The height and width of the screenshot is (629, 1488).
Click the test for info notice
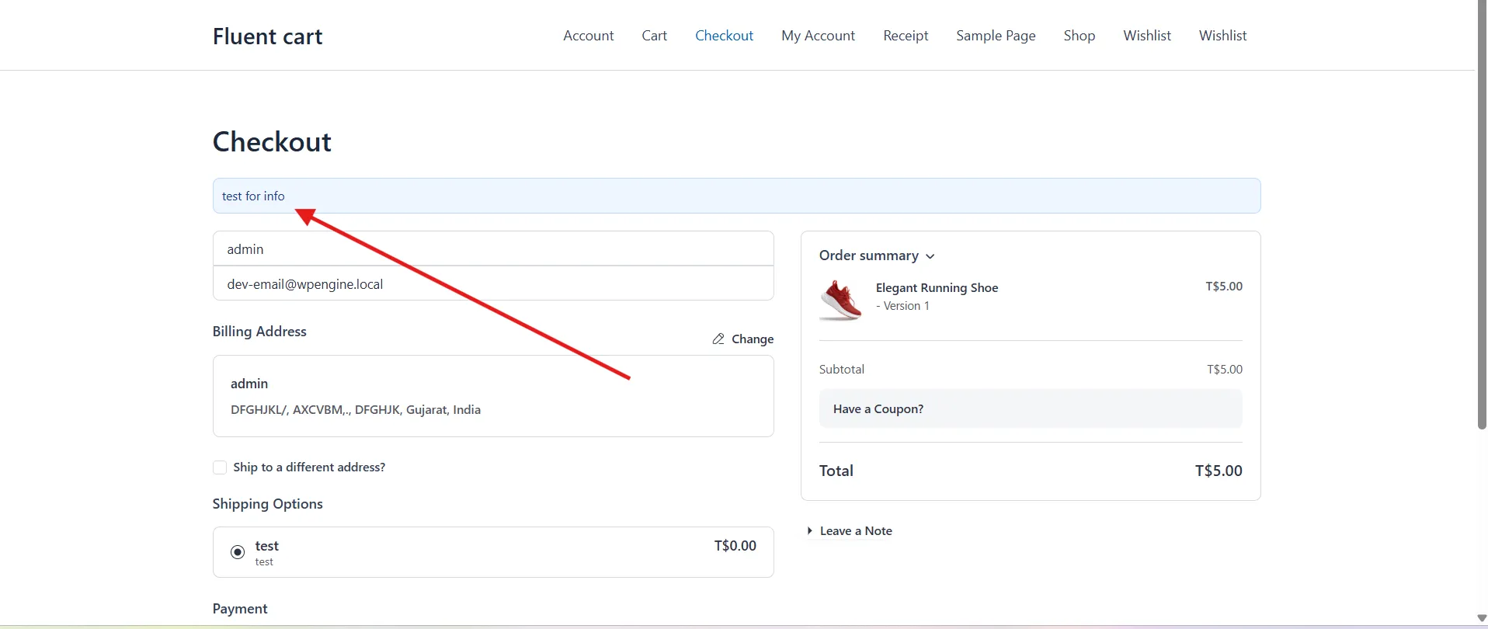(736, 196)
